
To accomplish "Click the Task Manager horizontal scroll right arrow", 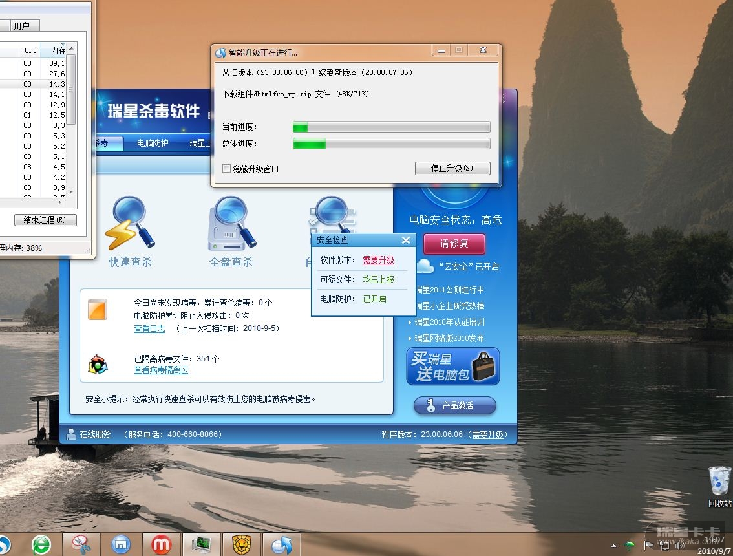I will click(59, 202).
